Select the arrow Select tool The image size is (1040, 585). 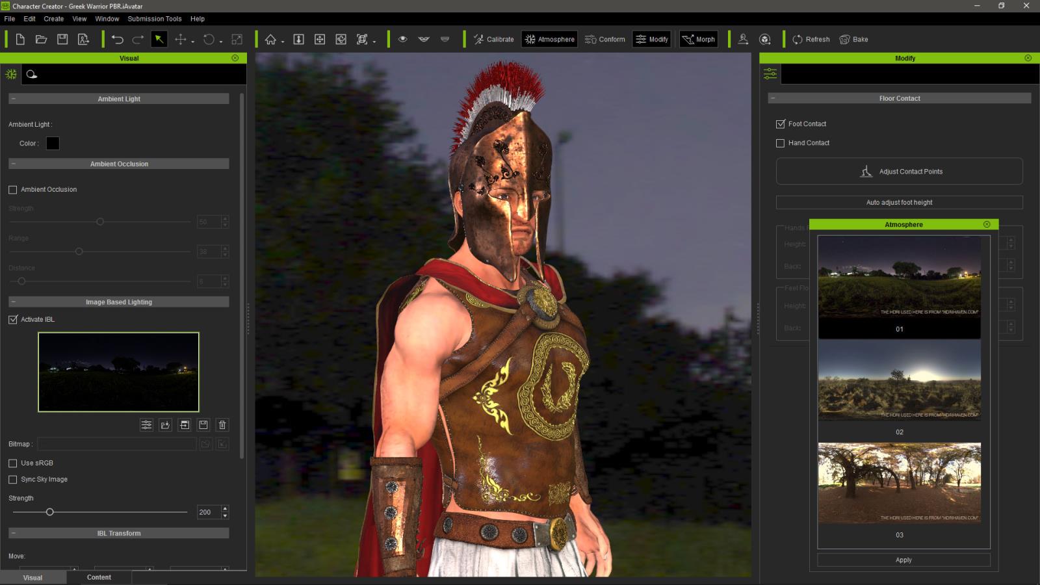click(x=159, y=39)
